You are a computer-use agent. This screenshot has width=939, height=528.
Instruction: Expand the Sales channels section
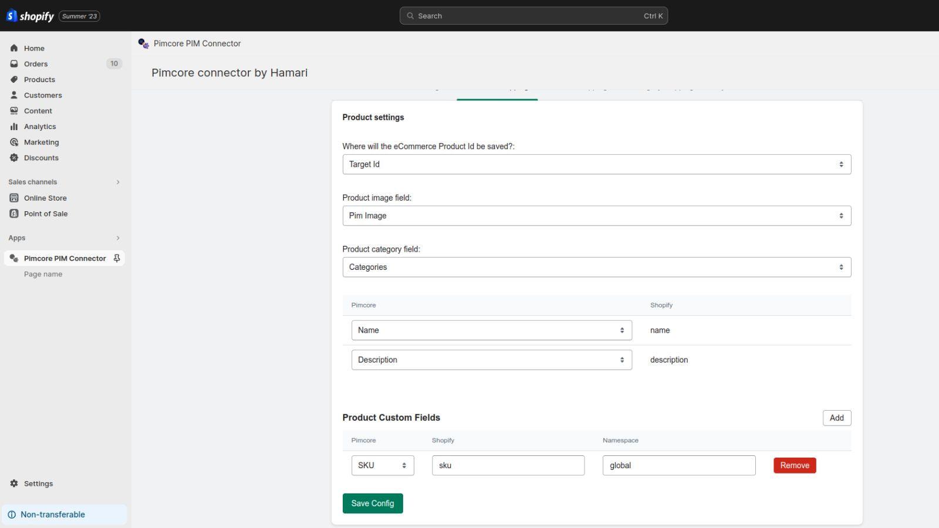118,182
